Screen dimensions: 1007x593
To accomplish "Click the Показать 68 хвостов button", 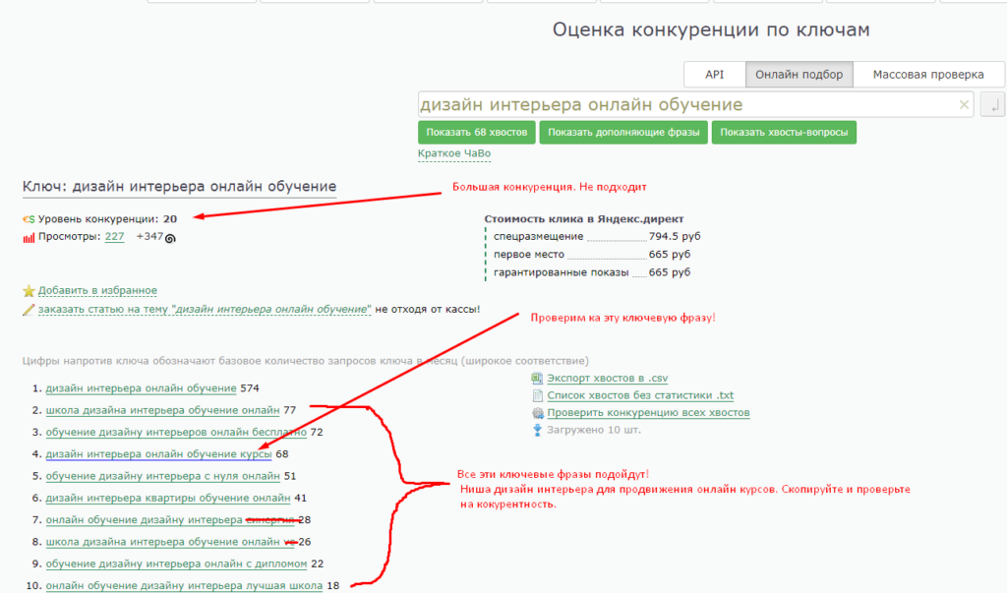I will click(477, 133).
